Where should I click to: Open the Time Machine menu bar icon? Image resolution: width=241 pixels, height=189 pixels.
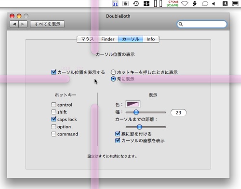tap(136, 3)
